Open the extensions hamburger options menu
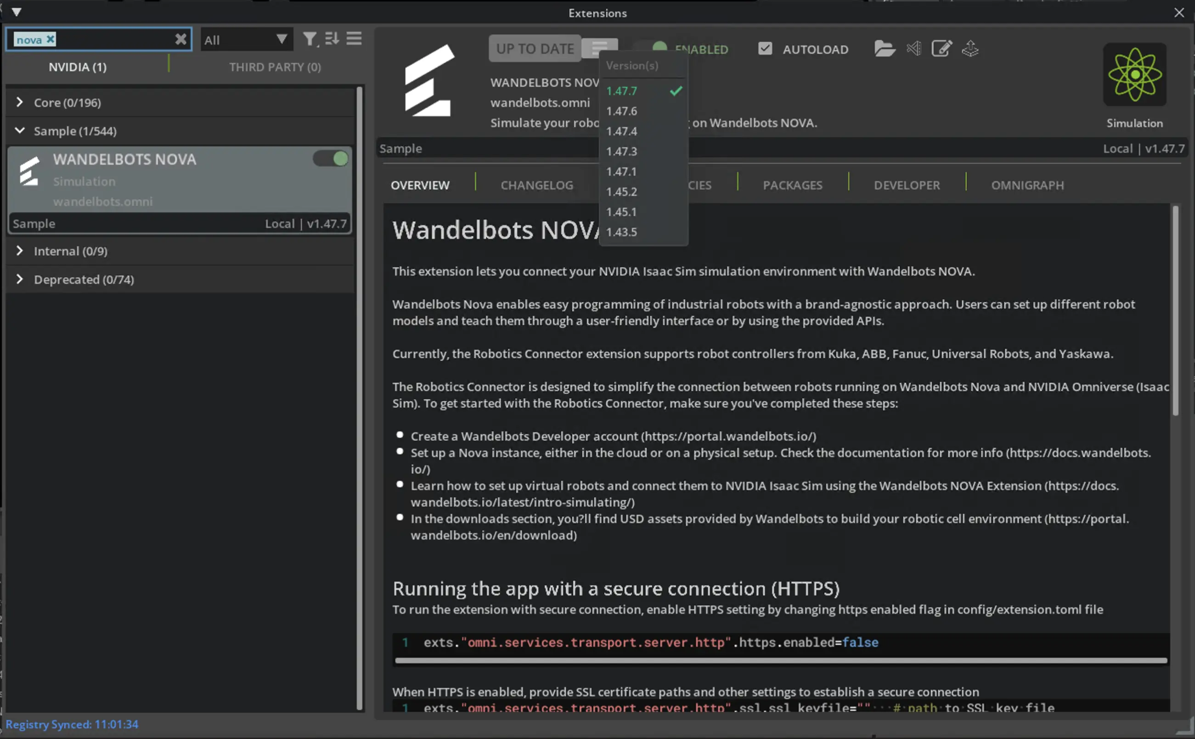Screen dimensions: 1195x739 point(354,39)
